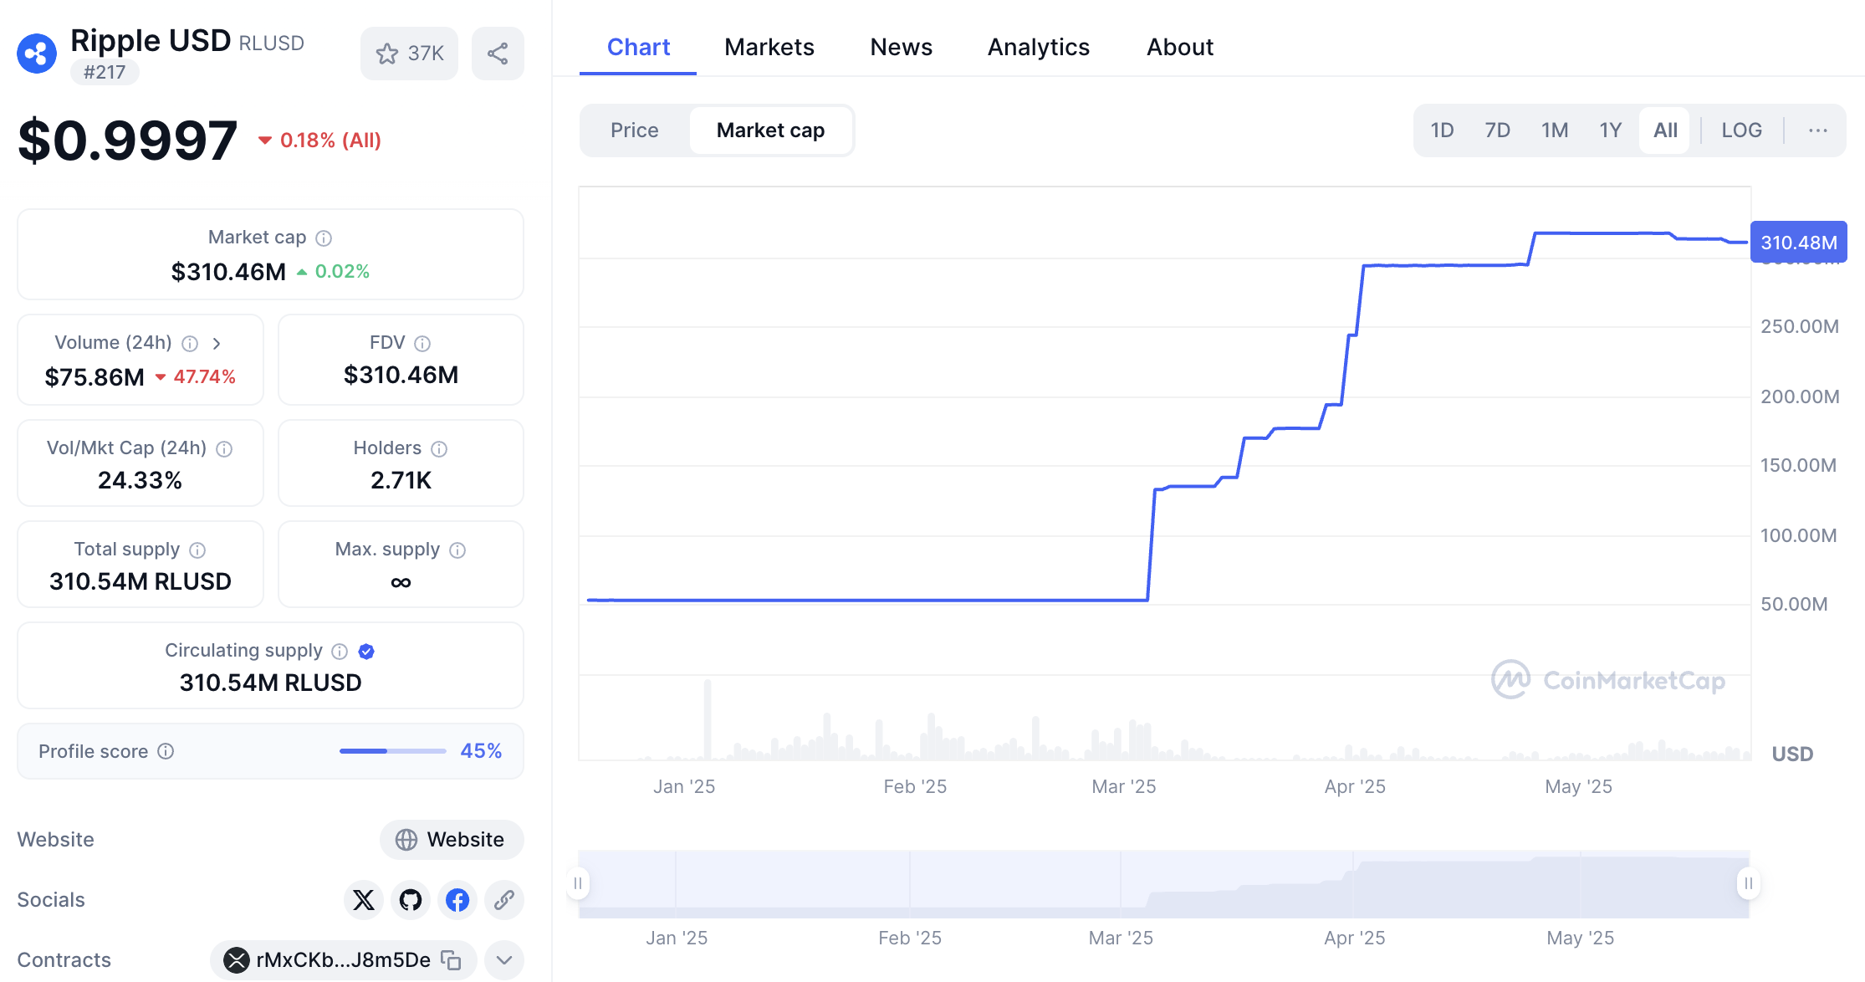The image size is (1865, 982).
Task: Open the GitHub social icon
Action: click(411, 900)
